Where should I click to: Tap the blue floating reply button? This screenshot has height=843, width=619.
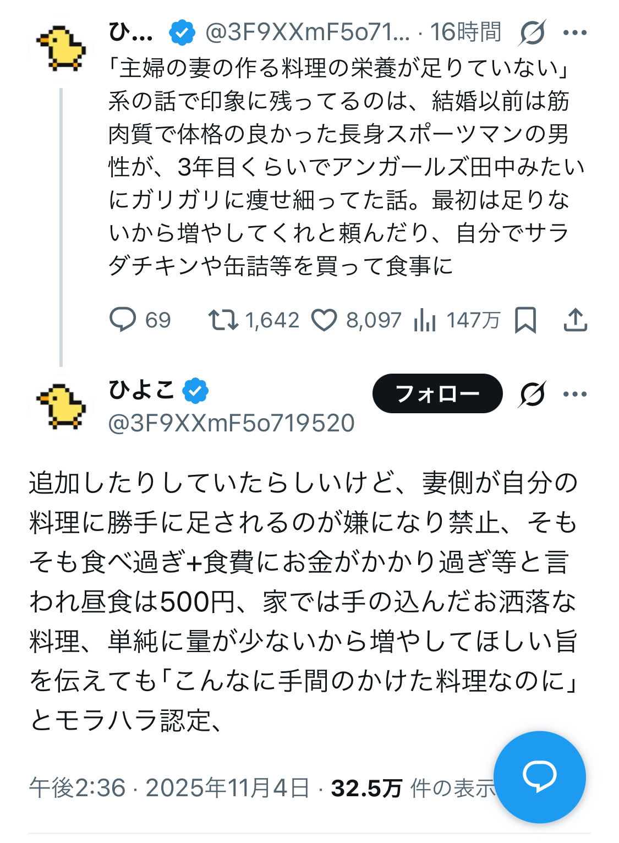[x=539, y=776]
